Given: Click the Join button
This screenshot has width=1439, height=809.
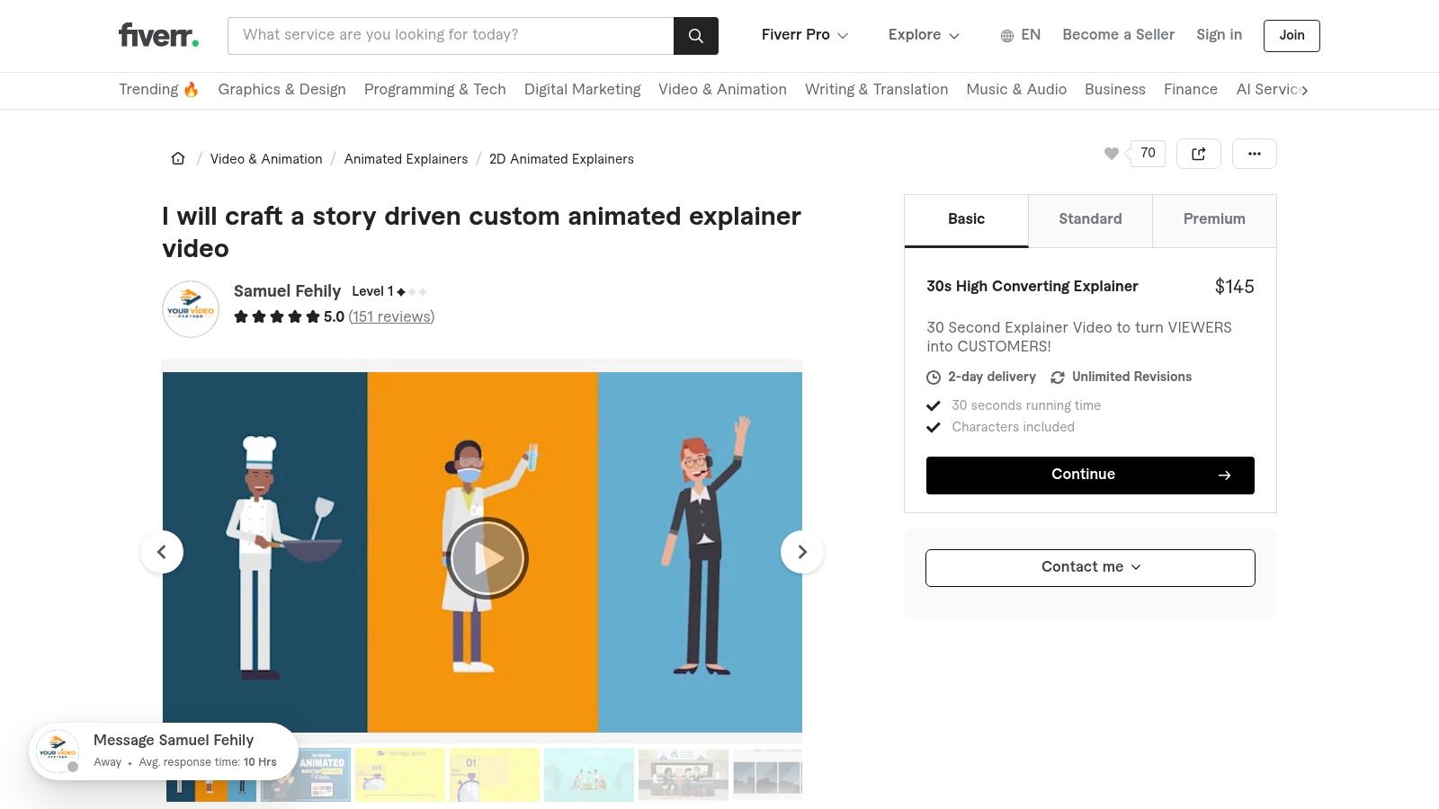Looking at the screenshot, I should 1291,35.
